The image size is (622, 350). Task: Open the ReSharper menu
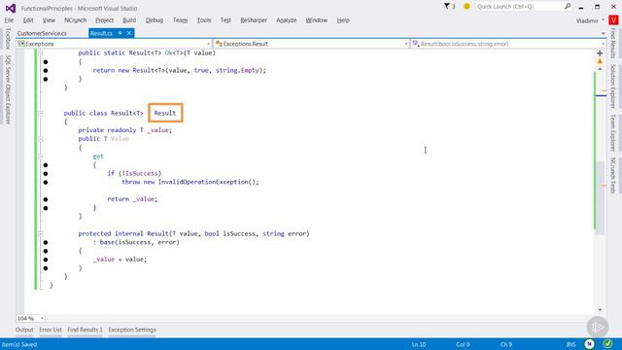254,20
